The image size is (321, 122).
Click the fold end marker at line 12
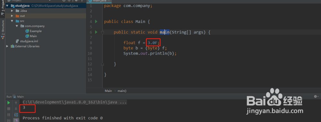pyautogui.click(x=103, y=64)
